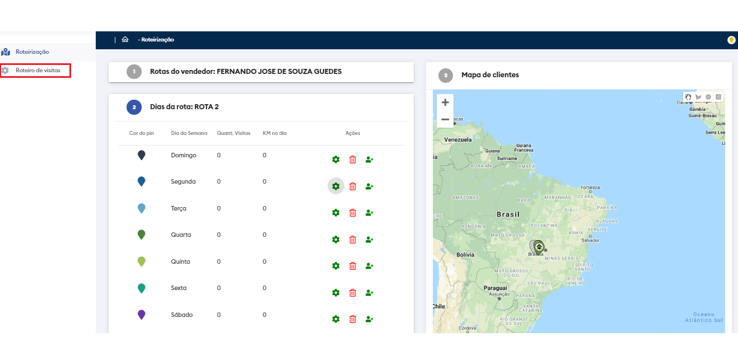Click trash icon in Quinta row
The height and width of the screenshot is (341, 738).
coord(353,266)
